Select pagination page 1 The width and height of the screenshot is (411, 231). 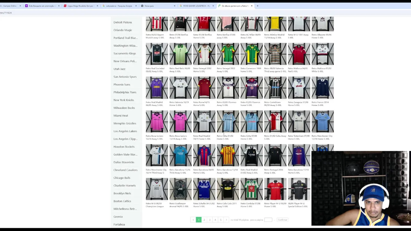tap(198, 220)
